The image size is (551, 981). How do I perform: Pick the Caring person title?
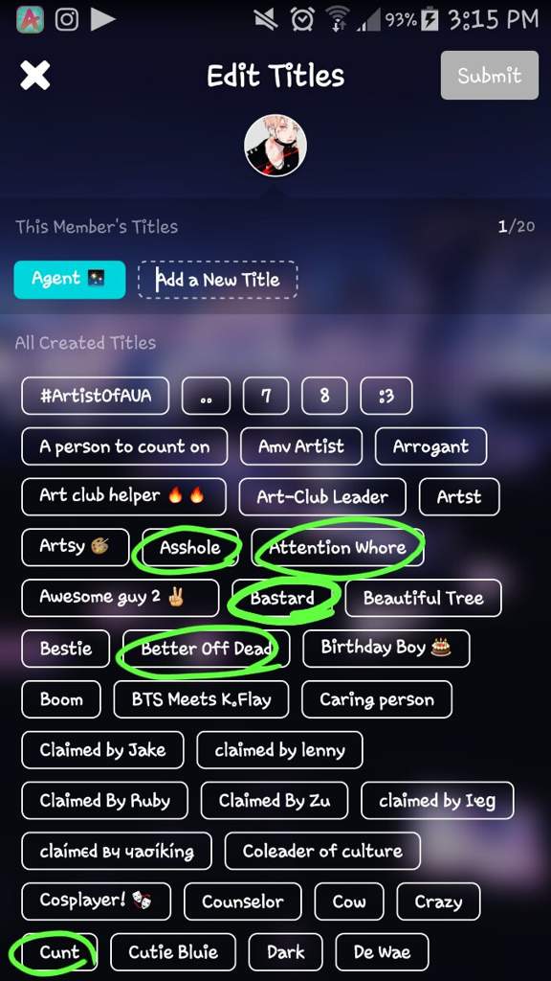tap(377, 698)
